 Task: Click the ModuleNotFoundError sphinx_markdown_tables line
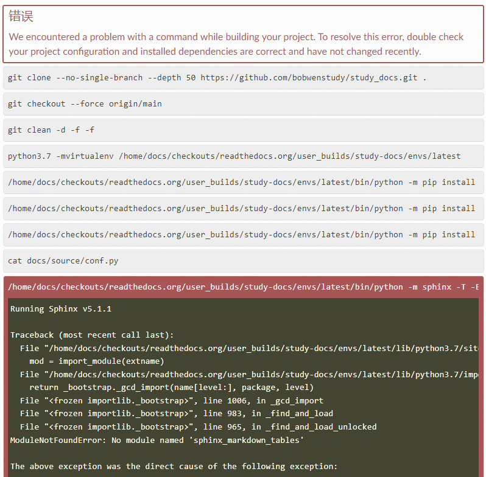point(157,440)
